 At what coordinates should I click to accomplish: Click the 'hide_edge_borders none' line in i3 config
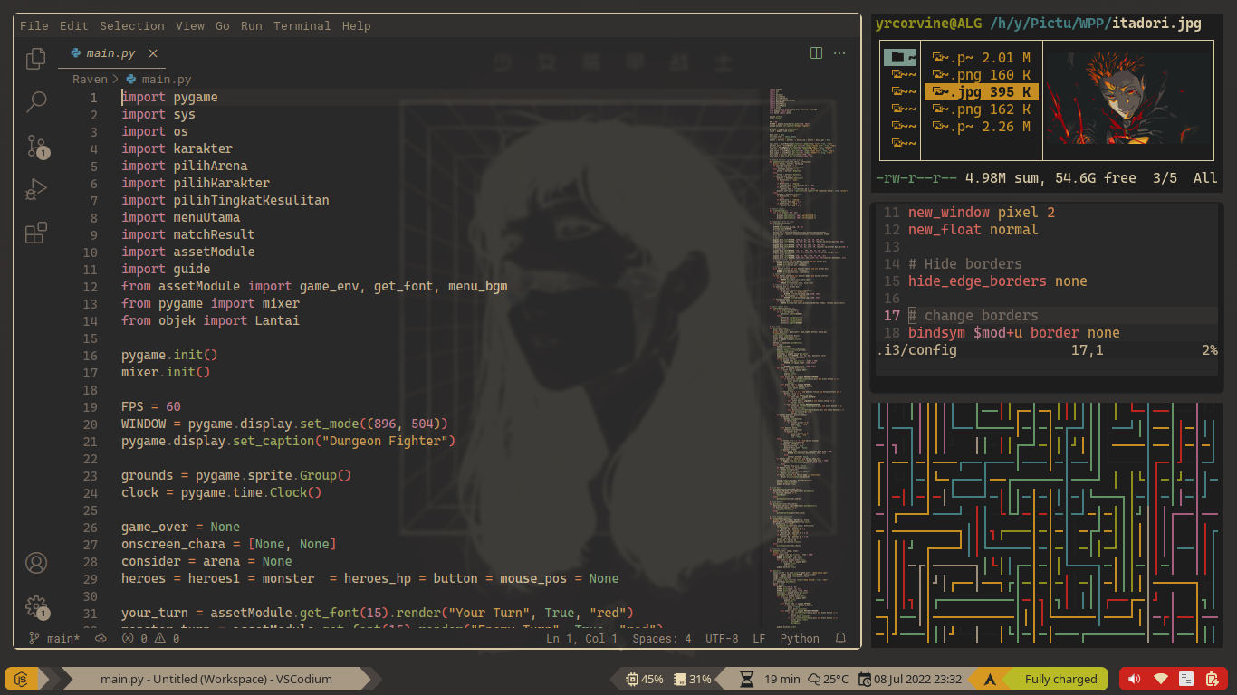[x=997, y=281]
